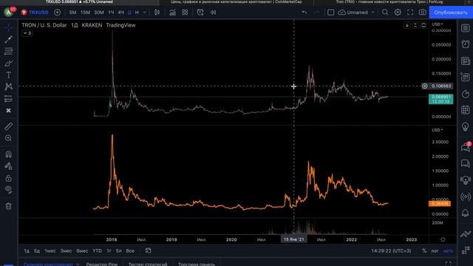This screenshot has height=266, width=473.
Task: Expand the Unnamed layout dropdown arrow
Action: [x=372, y=13]
